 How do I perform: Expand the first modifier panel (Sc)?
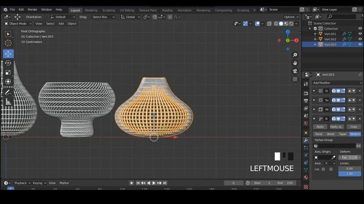[x=314, y=91]
